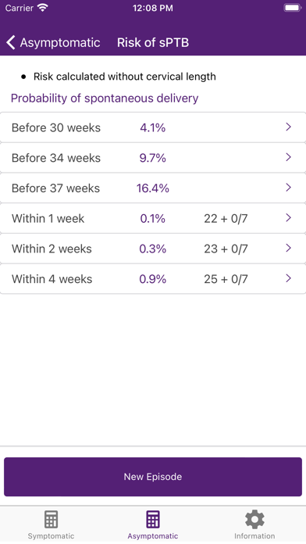This screenshot has width=306, height=544.
Task: Expand the Before 37 weeks chevron
Action: coord(288,188)
